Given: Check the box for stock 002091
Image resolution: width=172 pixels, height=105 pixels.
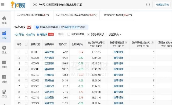Looking at the screenshot, I should (26, 64).
